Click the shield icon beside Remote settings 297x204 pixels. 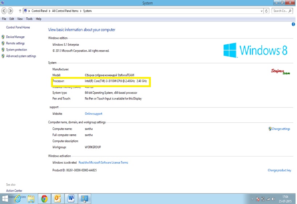(x=3, y=43)
